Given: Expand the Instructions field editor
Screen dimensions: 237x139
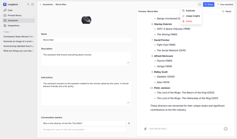Looking at the screenshot, I should click(x=128, y=103).
